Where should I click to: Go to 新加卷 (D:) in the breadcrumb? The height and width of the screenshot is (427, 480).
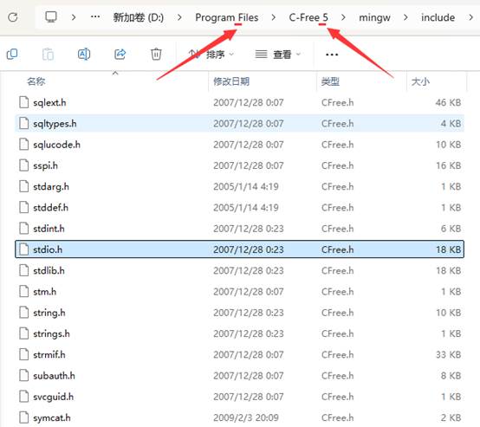coord(139,17)
